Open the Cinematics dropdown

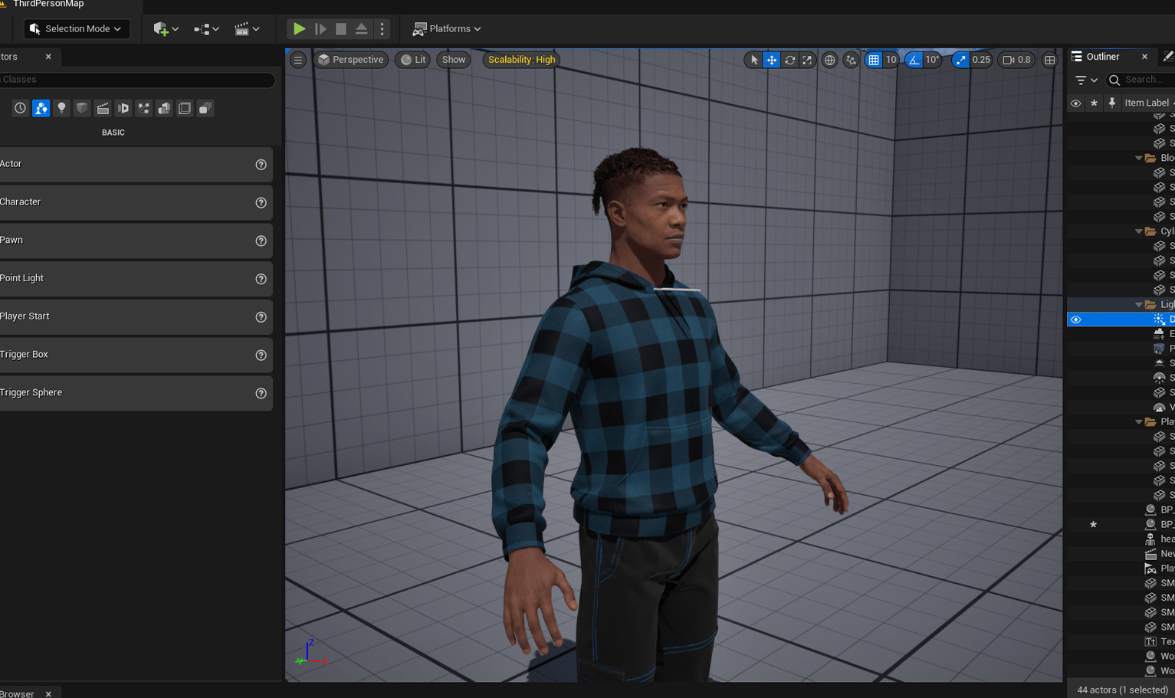[247, 29]
